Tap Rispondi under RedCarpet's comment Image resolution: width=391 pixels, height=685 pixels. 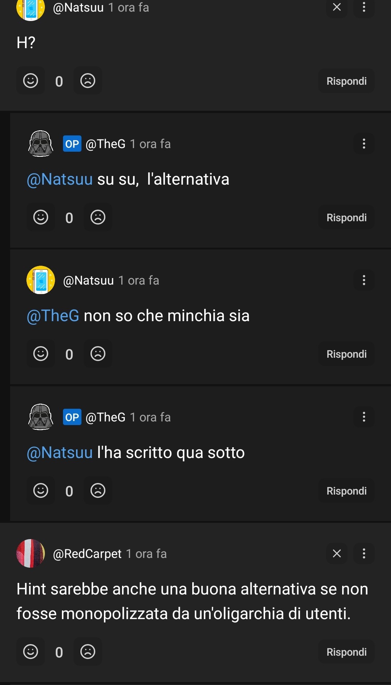pos(346,652)
